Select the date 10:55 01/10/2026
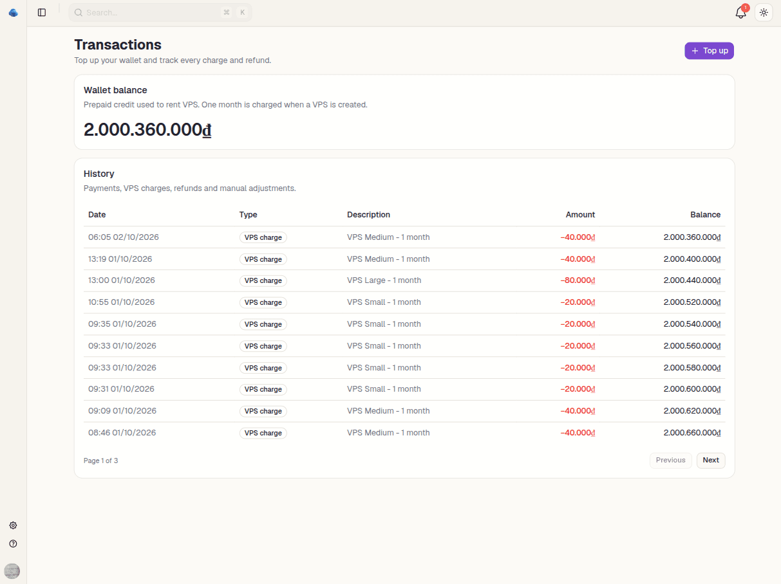The image size is (781, 584). 122,302
